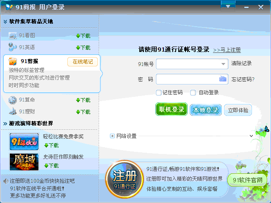Viewport: 271px width, 203px height.
Task: Click the 91剪报 butterfly logo in title bar
Action: (x=9, y=7)
